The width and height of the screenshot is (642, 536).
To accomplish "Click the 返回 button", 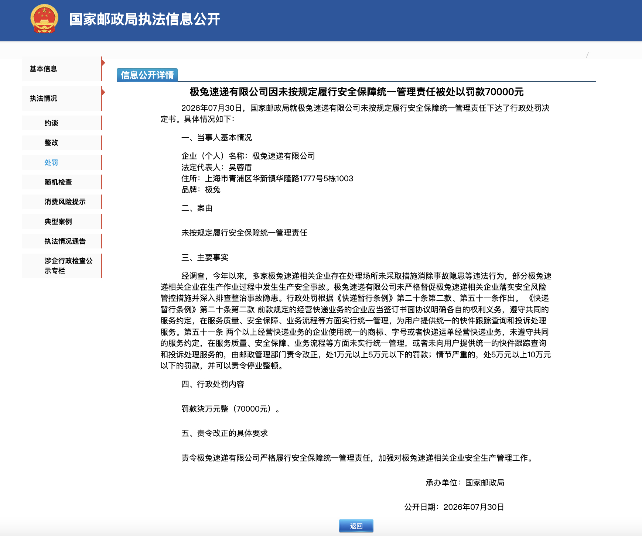I will [356, 526].
